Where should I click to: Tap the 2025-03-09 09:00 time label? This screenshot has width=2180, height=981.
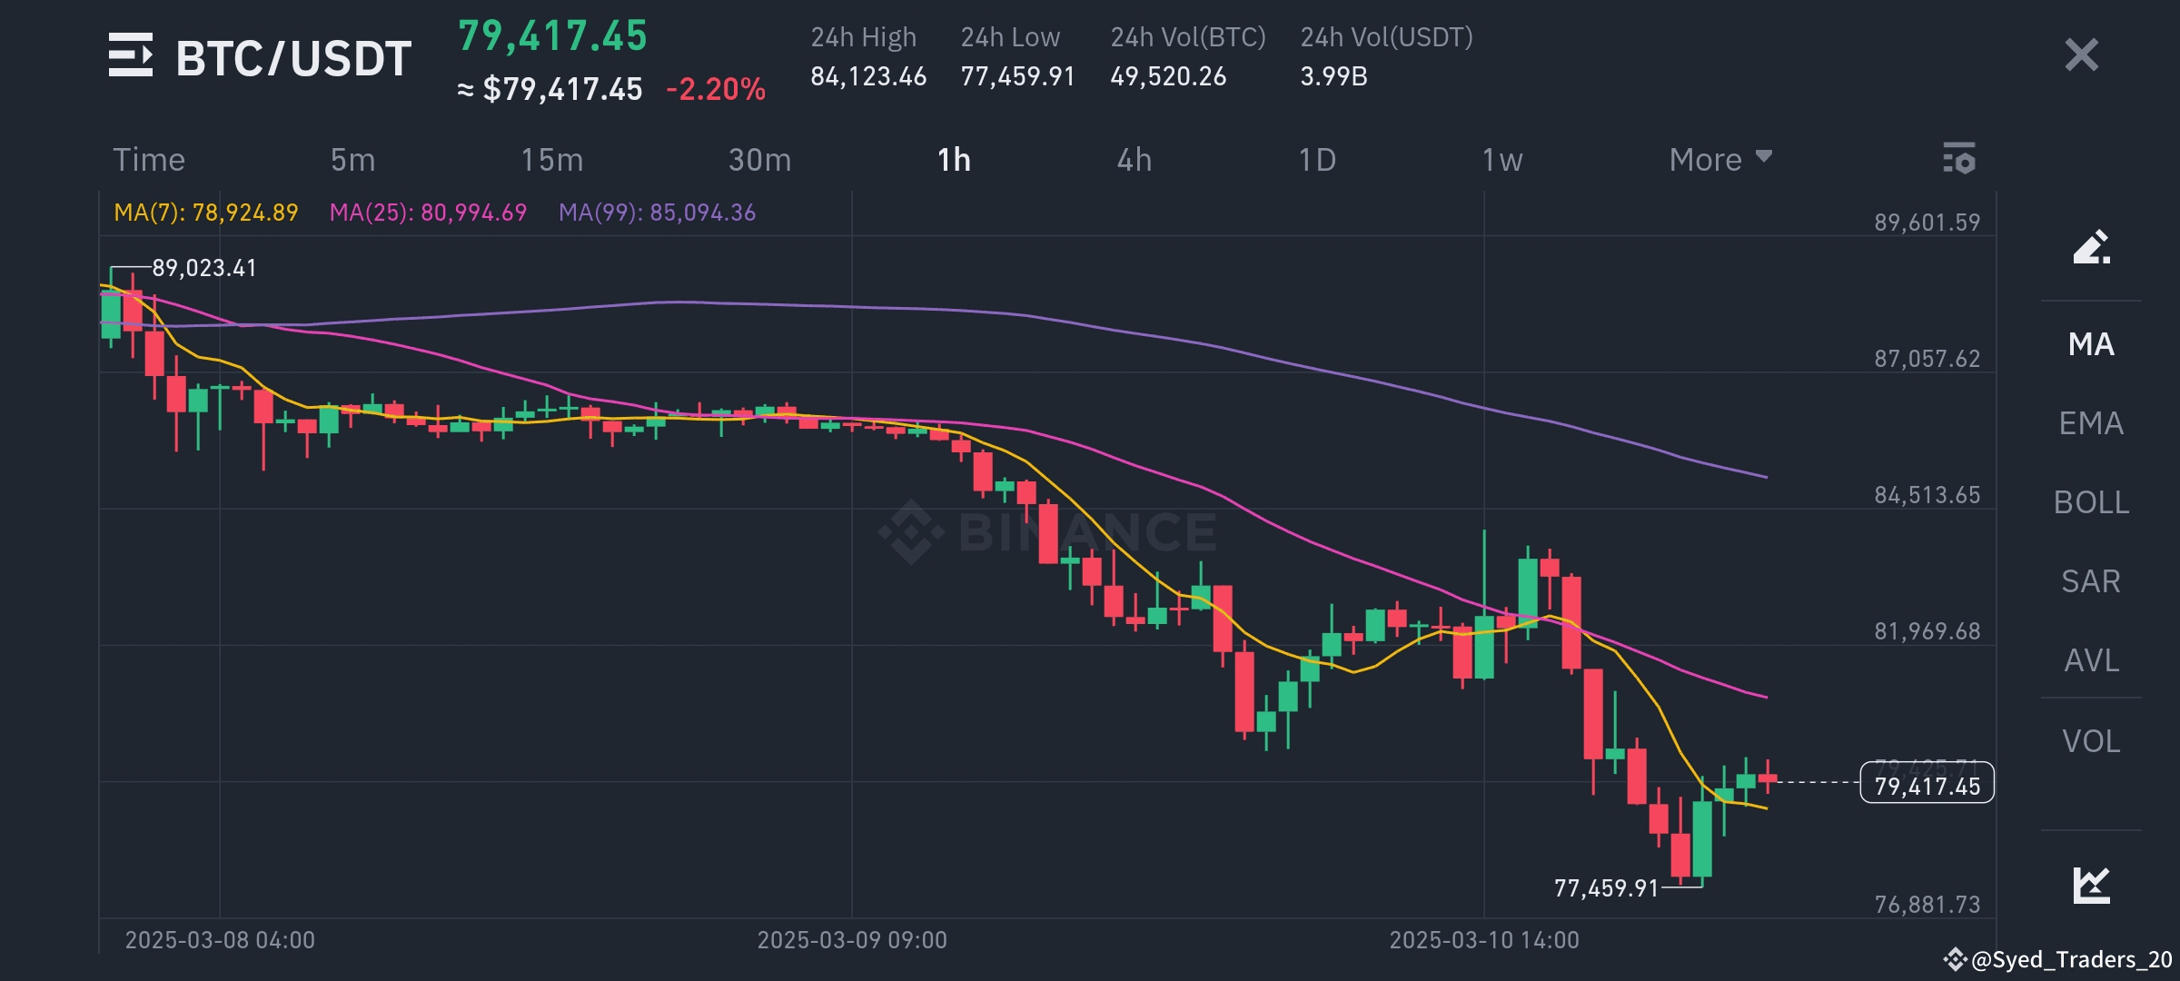pyautogui.click(x=852, y=940)
